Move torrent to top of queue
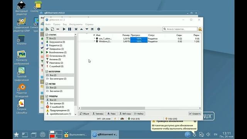Image resolution: width=247 pixels, height=139 pixels. click(76, 29)
